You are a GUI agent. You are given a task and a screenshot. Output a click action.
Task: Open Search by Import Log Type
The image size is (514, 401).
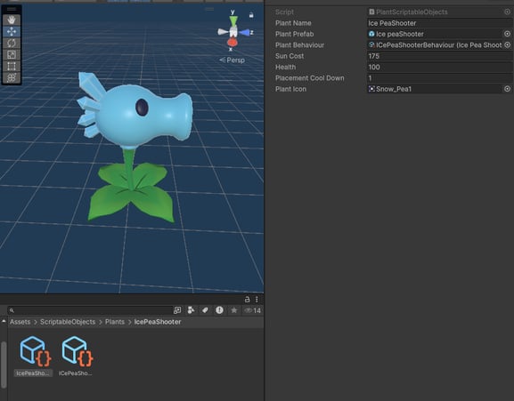coord(219,310)
